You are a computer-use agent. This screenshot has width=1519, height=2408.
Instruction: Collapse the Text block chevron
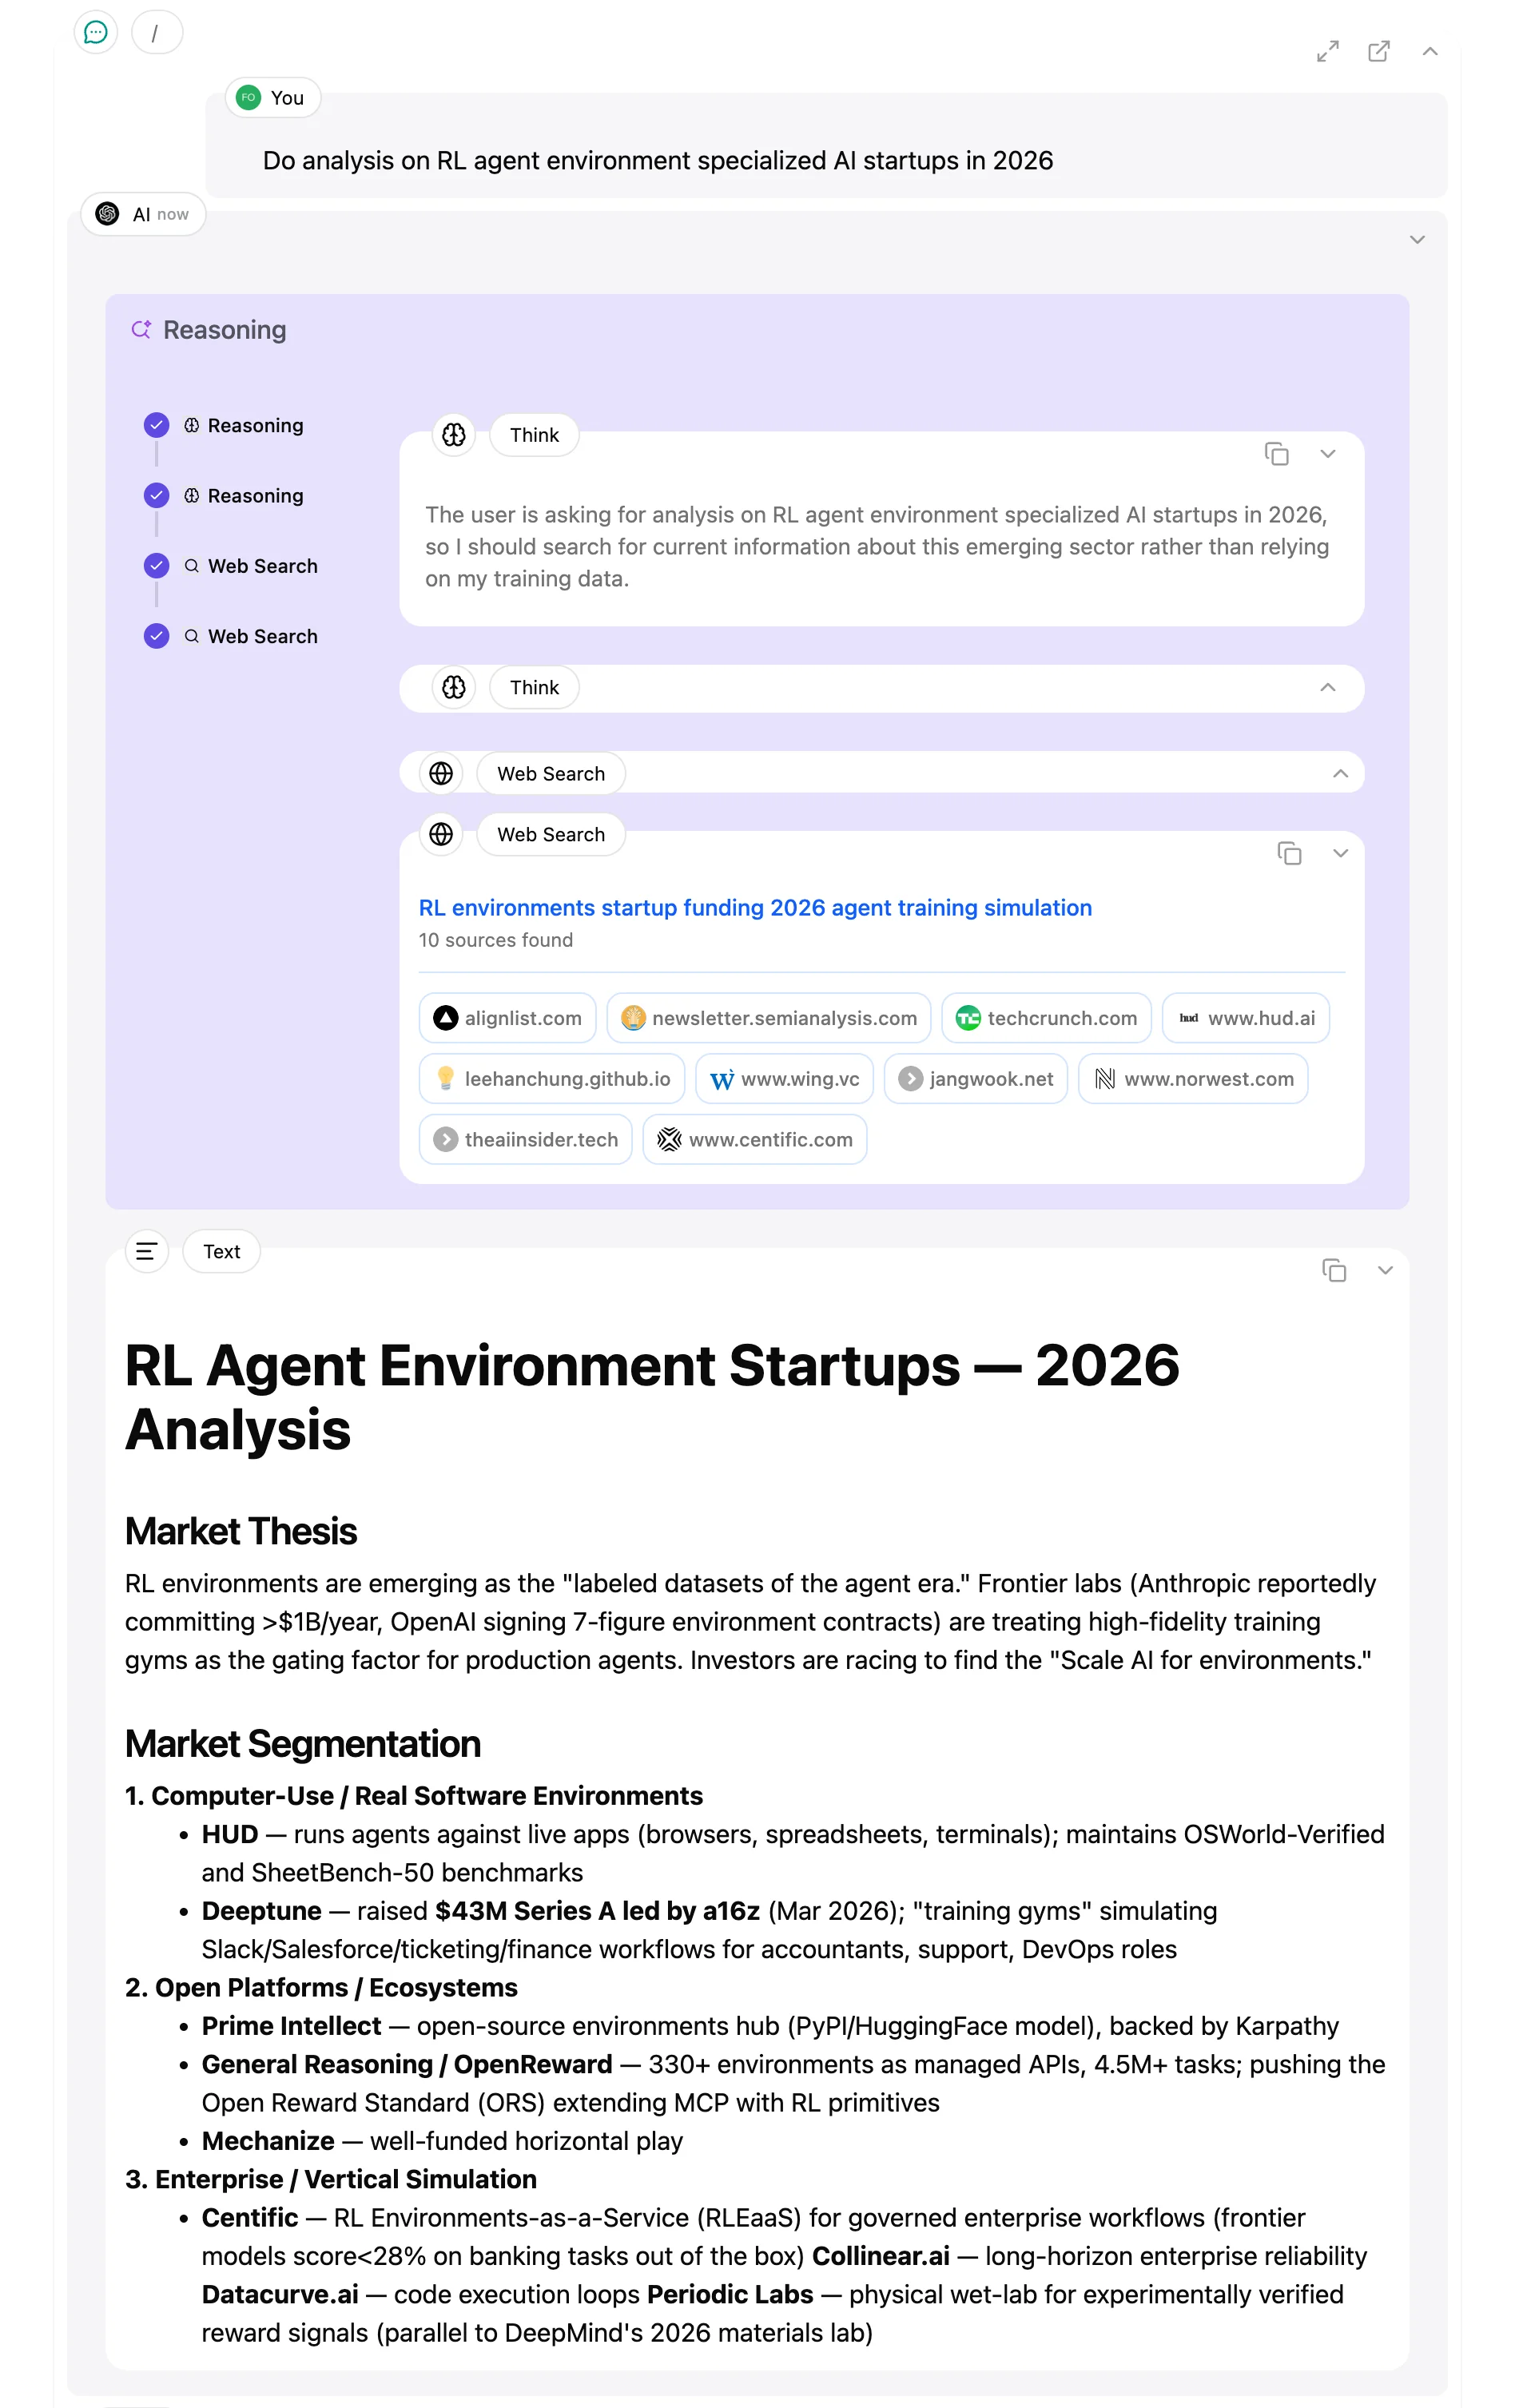pyautogui.click(x=1384, y=1271)
